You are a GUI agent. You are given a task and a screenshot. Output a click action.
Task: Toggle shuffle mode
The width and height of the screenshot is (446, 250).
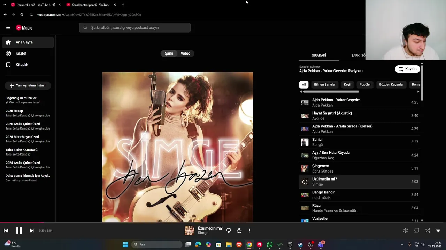tap(428, 231)
